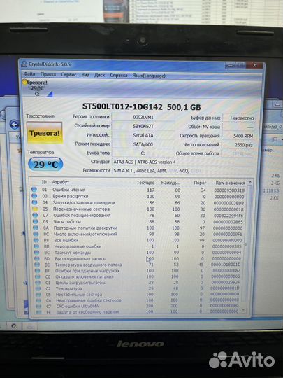Select the Время раскрутки attribute name

click(x=71, y=196)
